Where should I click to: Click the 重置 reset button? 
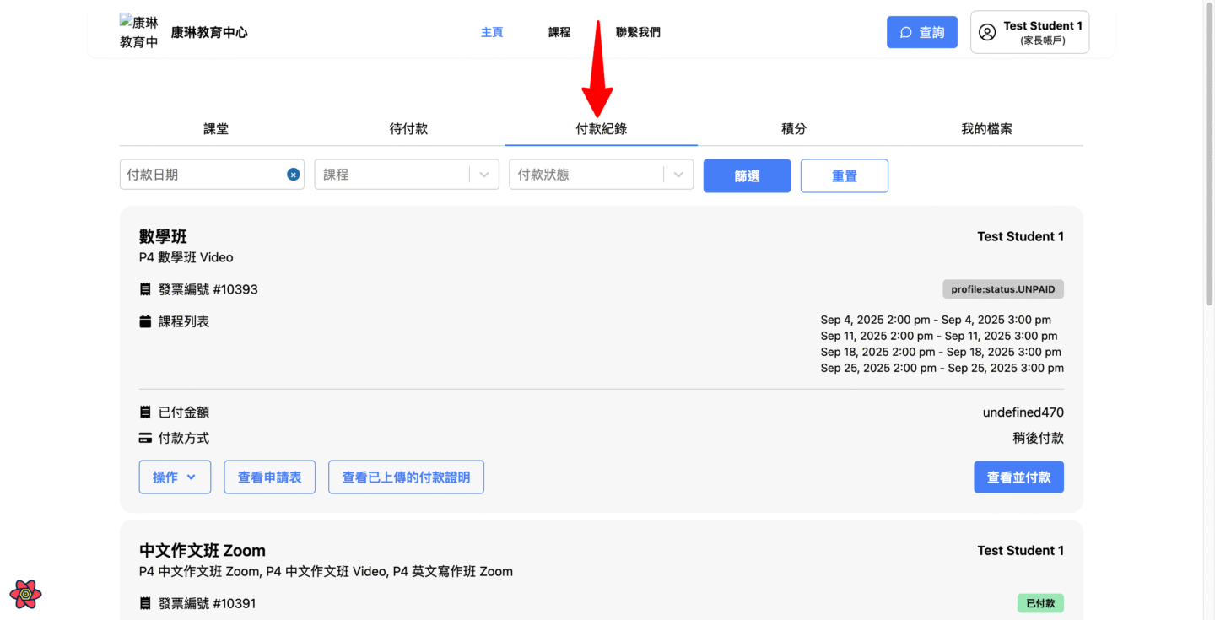pyautogui.click(x=844, y=175)
